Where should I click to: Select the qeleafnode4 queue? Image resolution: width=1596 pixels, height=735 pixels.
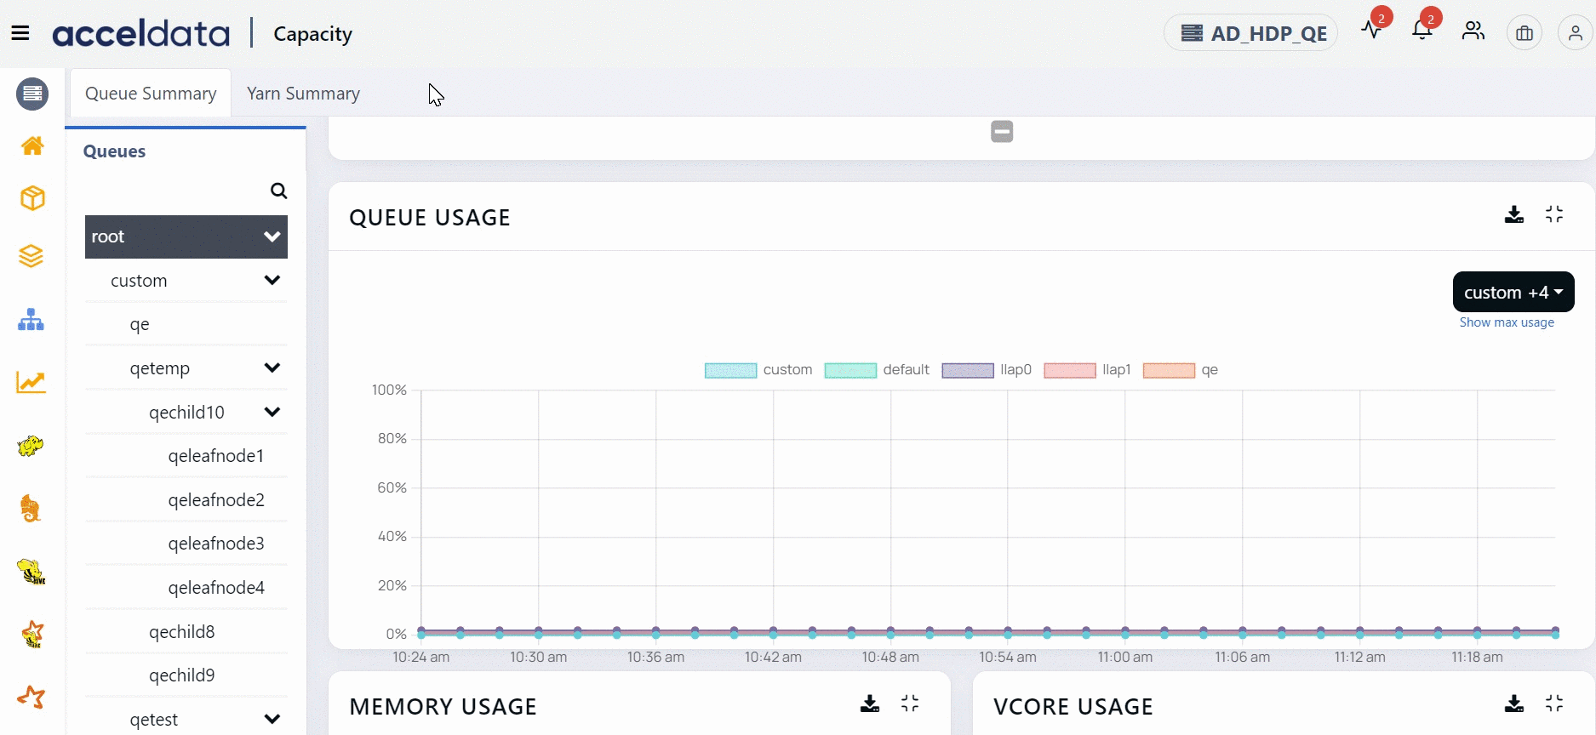pos(216,588)
